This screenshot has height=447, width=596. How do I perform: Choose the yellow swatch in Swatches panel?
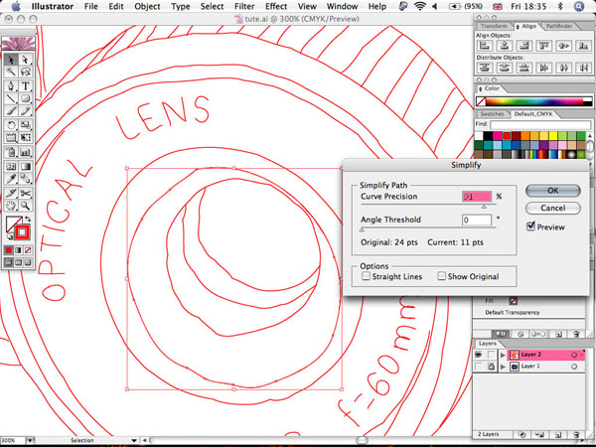(x=553, y=136)
